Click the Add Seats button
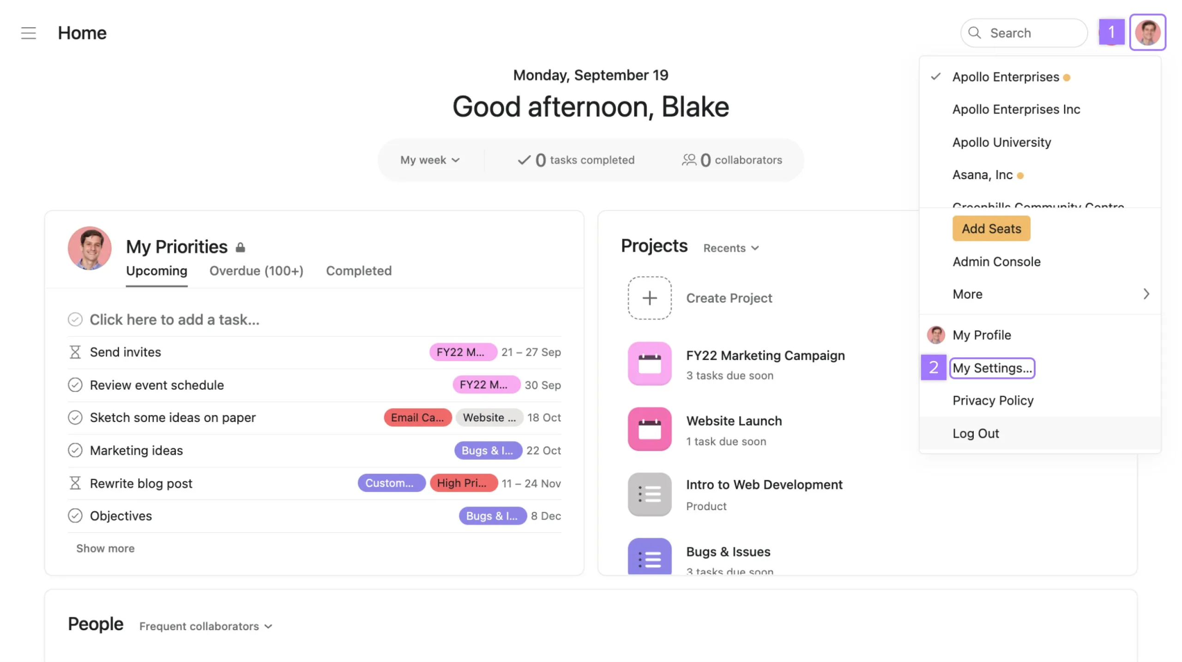 coord(990,228)
